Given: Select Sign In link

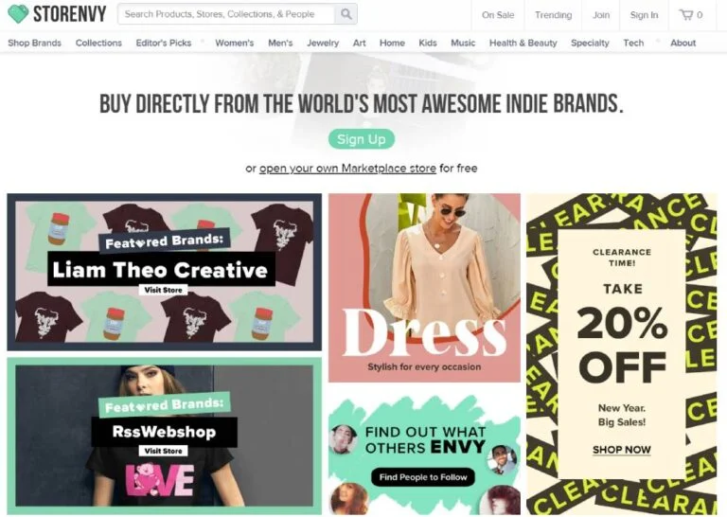Looking at the screenshot, I should pyautogui.click(x=644, y=15).
